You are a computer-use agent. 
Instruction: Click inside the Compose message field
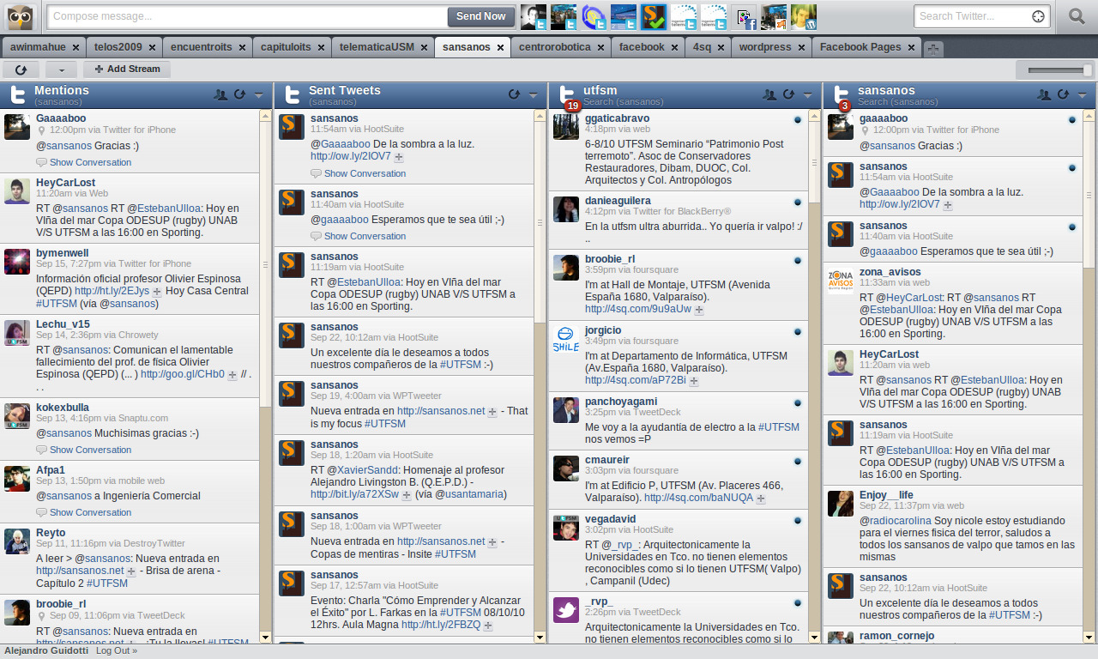coord(240,16)
